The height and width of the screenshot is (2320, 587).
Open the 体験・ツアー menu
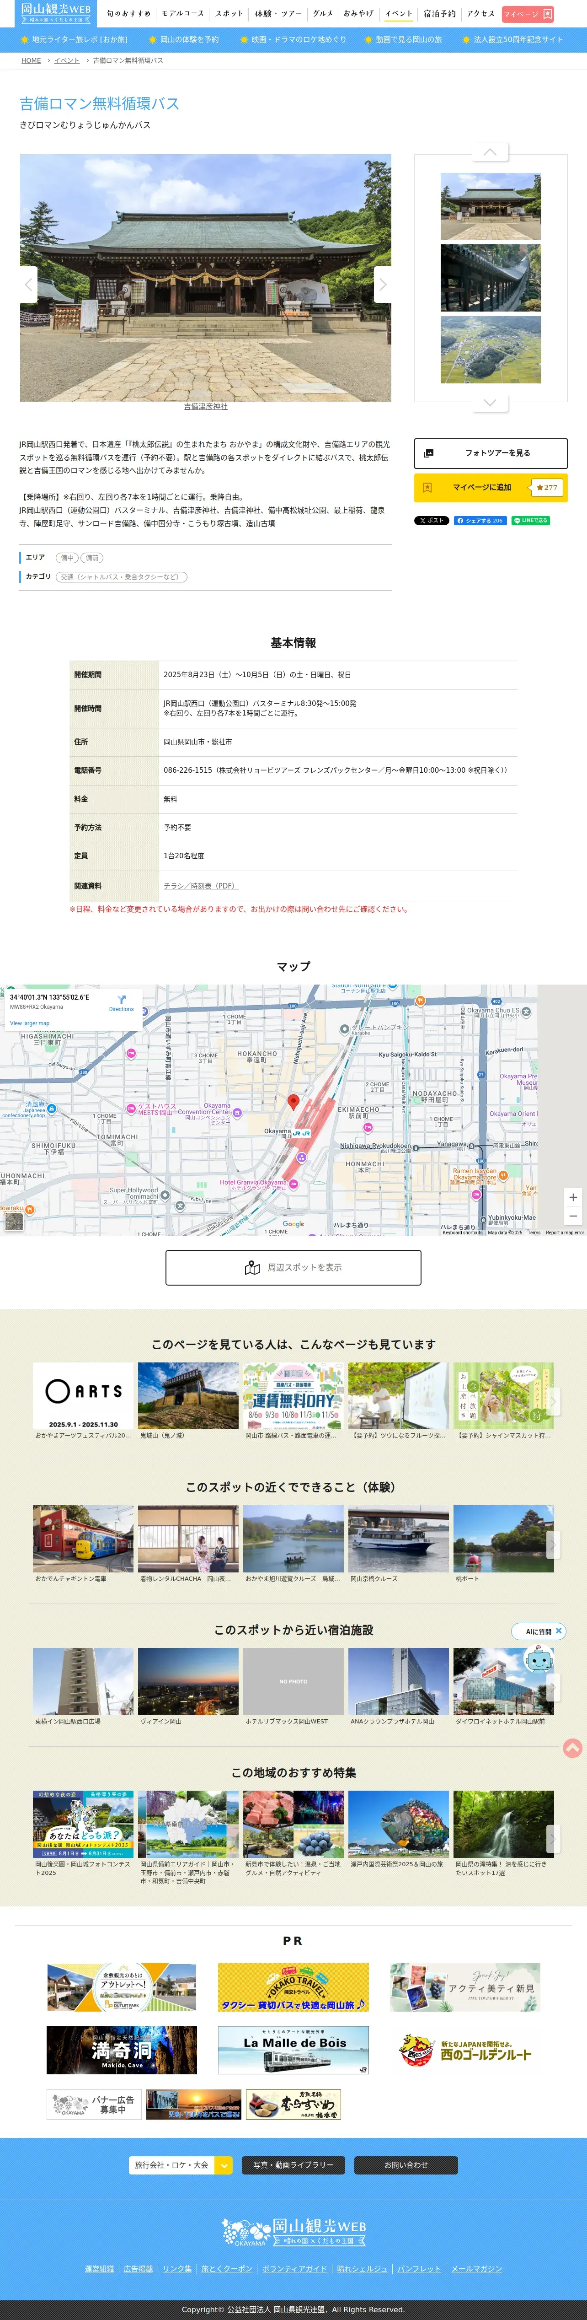click(x=277, y=14)
